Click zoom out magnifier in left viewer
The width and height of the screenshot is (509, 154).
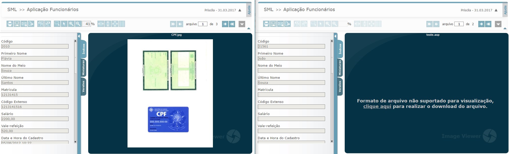pos(78,24)
